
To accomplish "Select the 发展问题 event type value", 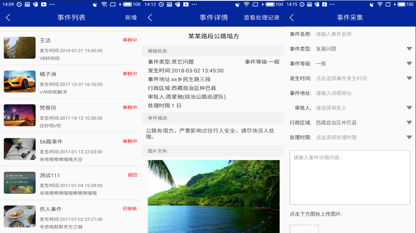I will [326, 49].
